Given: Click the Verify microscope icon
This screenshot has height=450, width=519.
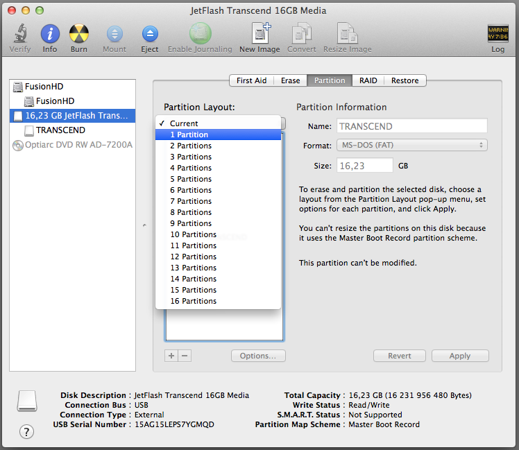Looking at the screenshot, I should click(x=20, y=33).
